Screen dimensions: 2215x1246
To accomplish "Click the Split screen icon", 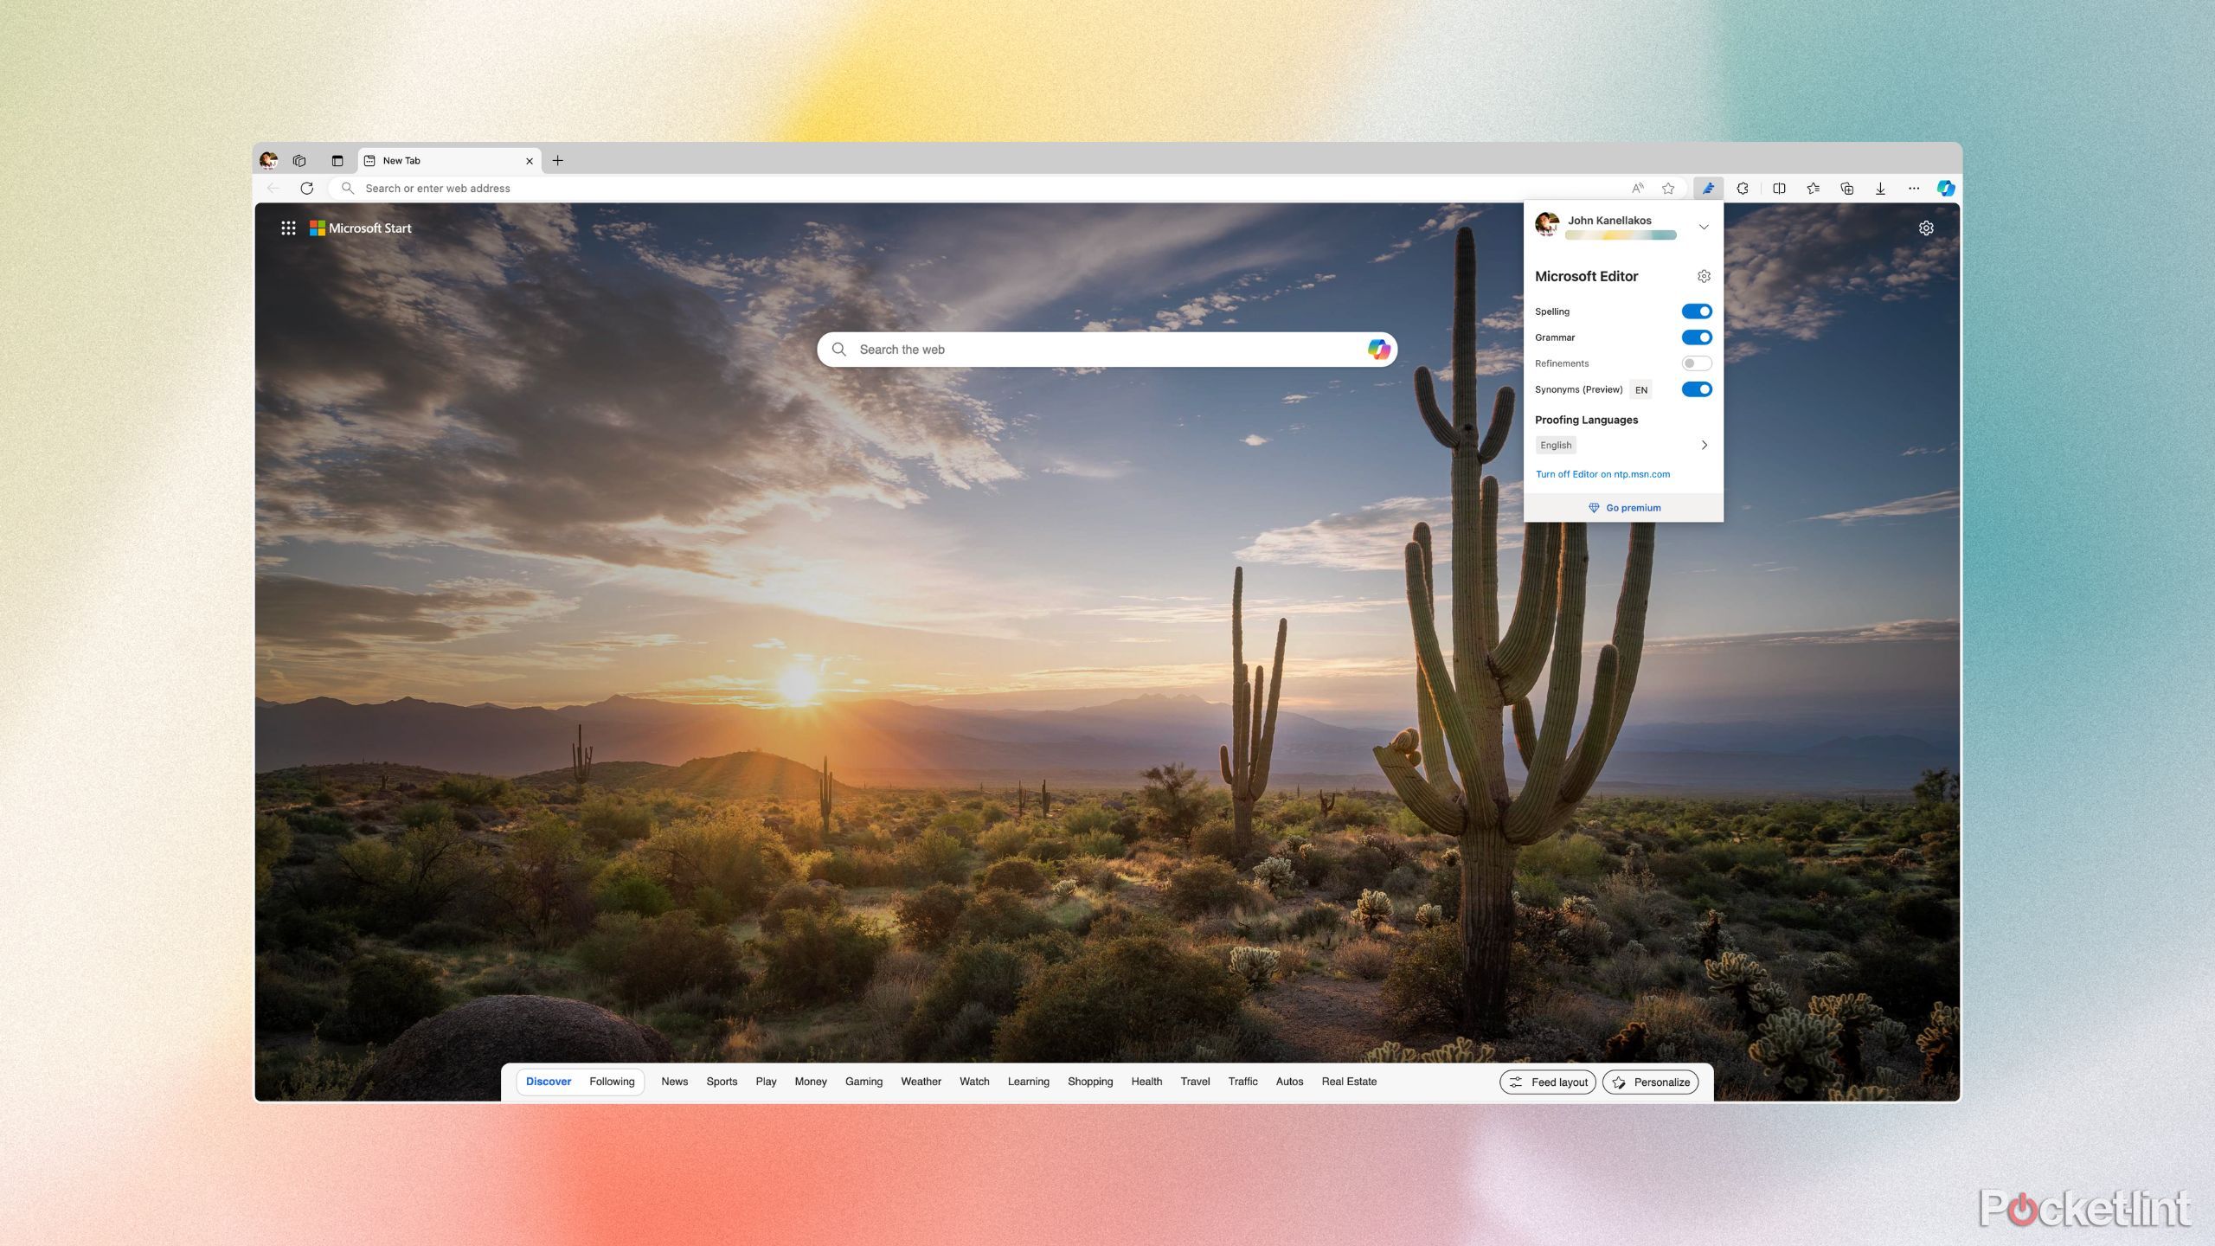I will click(1779, 188).
